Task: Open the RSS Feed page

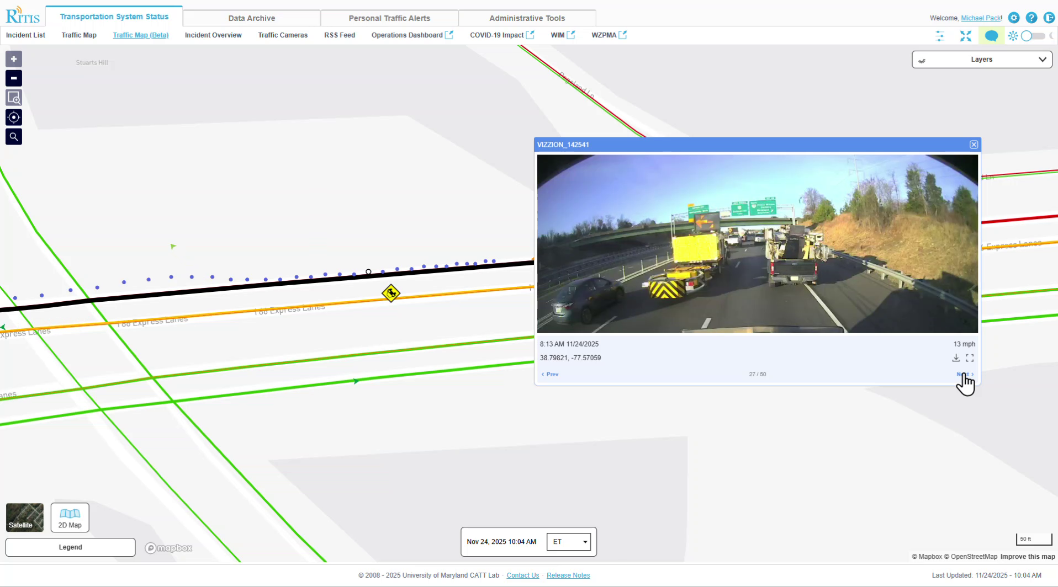Action: pos(340,35)
